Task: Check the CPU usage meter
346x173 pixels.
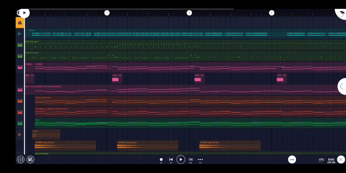Action: point(321,160)
